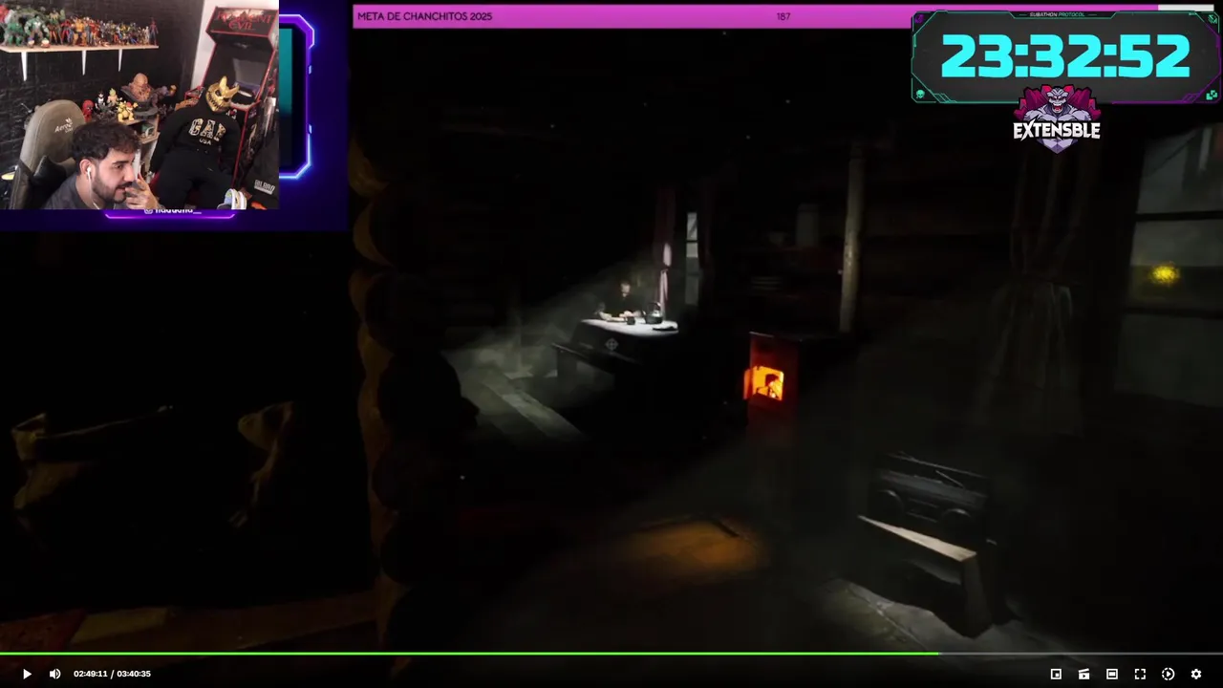
Task: Open the clip creation tool
Action: click(x=1084, y=674)
